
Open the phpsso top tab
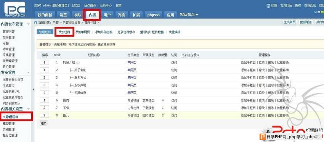point(153,15)
